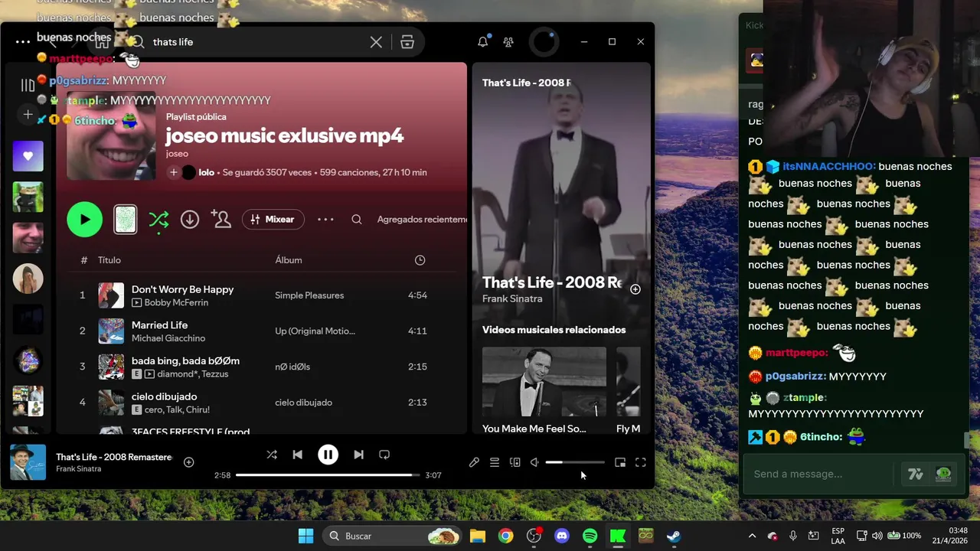This screenshot has width=980, height=551.
Task: Open the lyrics microphone icon
Action: 474,462
